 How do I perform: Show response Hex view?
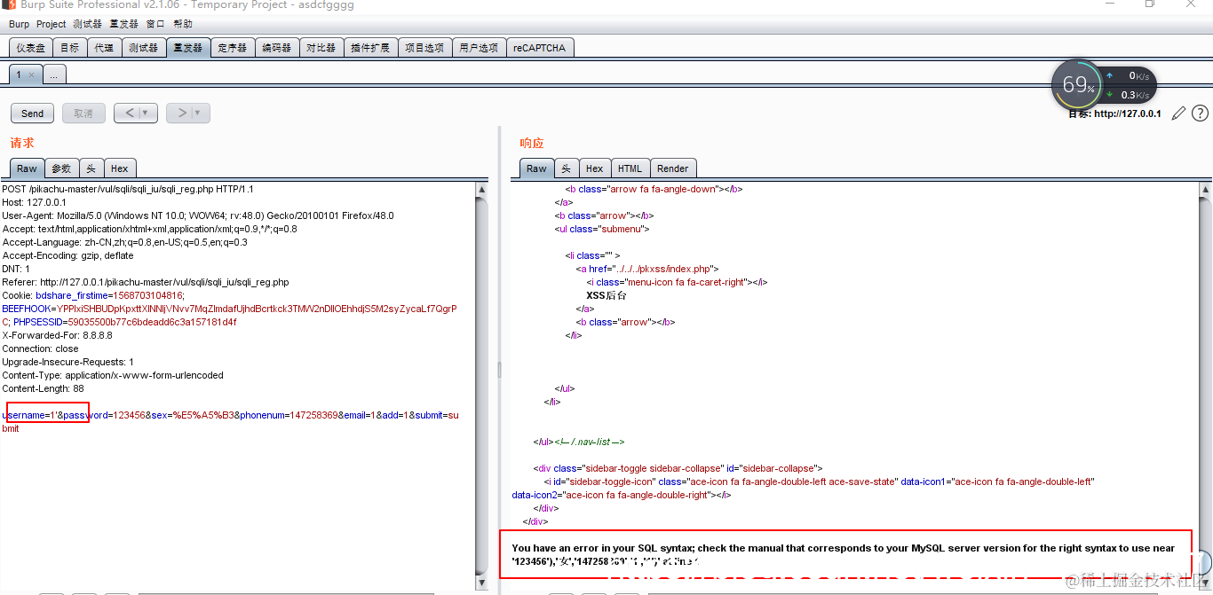pos(595,168)
